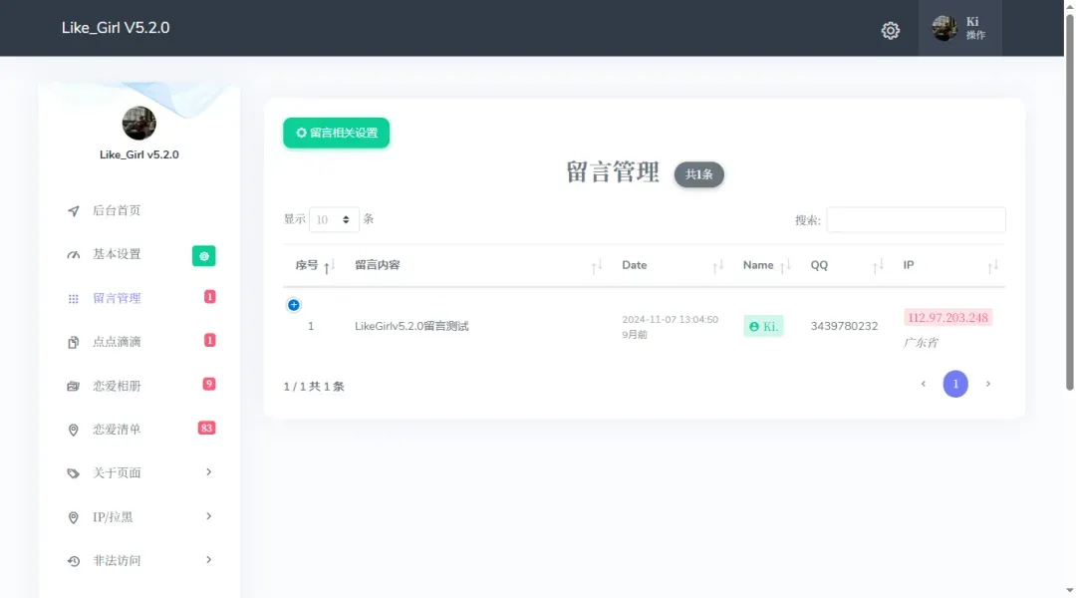Click the vertical page scrollbar

tap(1069, 203)
